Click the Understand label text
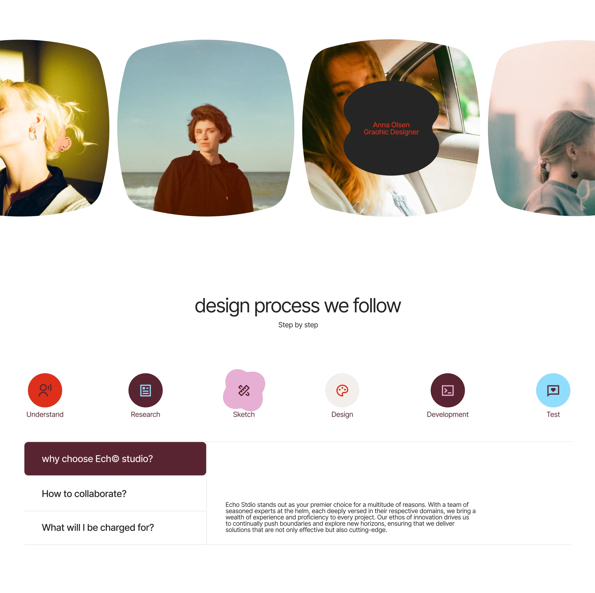595x593 pixels. (x=45, y=414)
